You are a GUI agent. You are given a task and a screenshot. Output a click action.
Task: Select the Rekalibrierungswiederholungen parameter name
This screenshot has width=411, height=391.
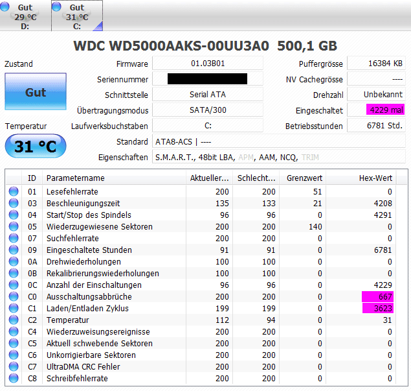coord(102,274)
